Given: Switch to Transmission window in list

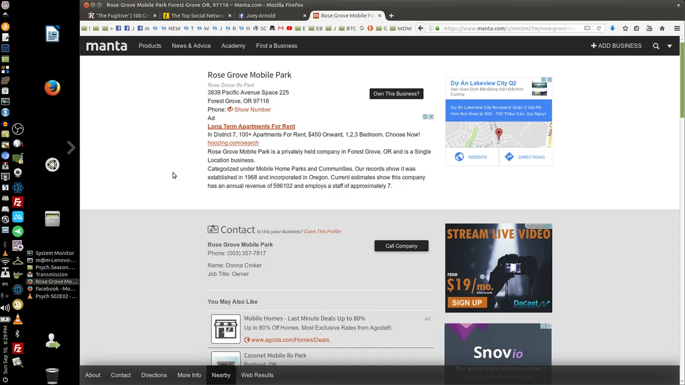Looking at the screenshot, I should pos(51,275).
